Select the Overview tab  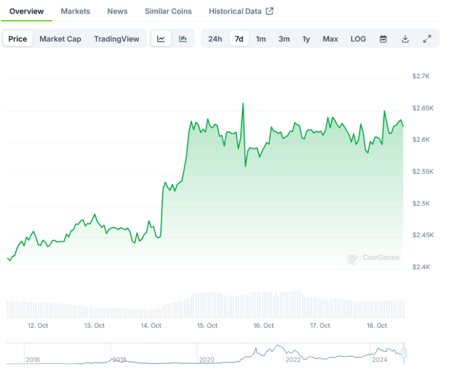tap(27, 11)
